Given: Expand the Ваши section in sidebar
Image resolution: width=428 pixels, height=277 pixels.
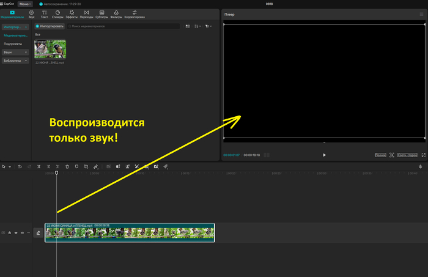Looking at the screenshot, I should 16,53.
